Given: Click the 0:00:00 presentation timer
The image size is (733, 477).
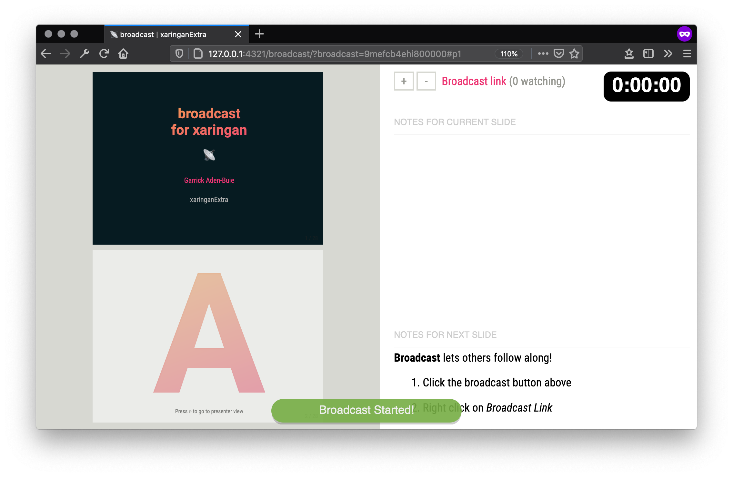Looking at the screenshot, I should (x=646, y=86).
